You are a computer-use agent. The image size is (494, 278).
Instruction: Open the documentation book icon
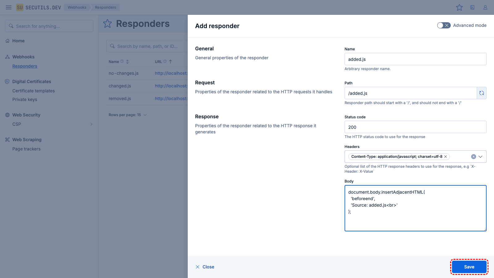click(x=472, y=7)
